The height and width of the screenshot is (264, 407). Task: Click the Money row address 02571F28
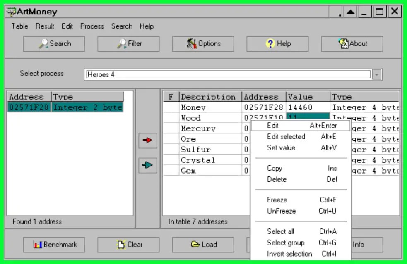click(x=264, y=107)
